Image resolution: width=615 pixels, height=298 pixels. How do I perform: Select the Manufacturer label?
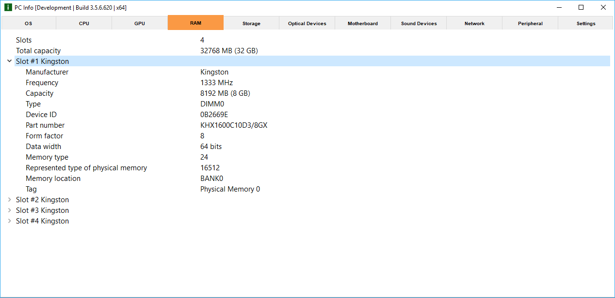[47, 72]
